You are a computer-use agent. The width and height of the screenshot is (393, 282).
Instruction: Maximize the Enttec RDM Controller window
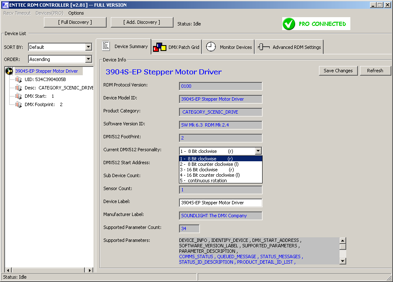(380, 5)
